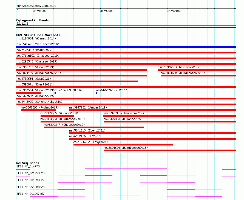Click the red nsv3362693 variant bar
The image size is (244, 200).
coord(38,110)
